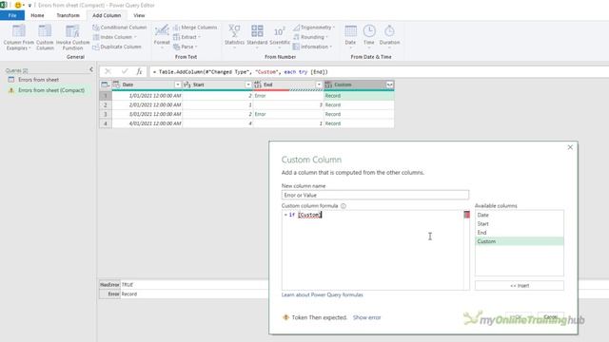
Task: Click the formula error marker icon
Action: [x=467, y=215]
